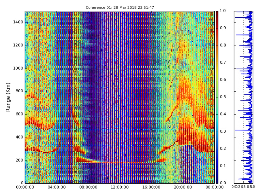Click the 0.3 colorbar tick label

coord(223,131)
